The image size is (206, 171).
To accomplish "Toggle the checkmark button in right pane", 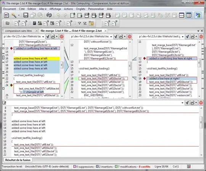I will coord(187,36).
